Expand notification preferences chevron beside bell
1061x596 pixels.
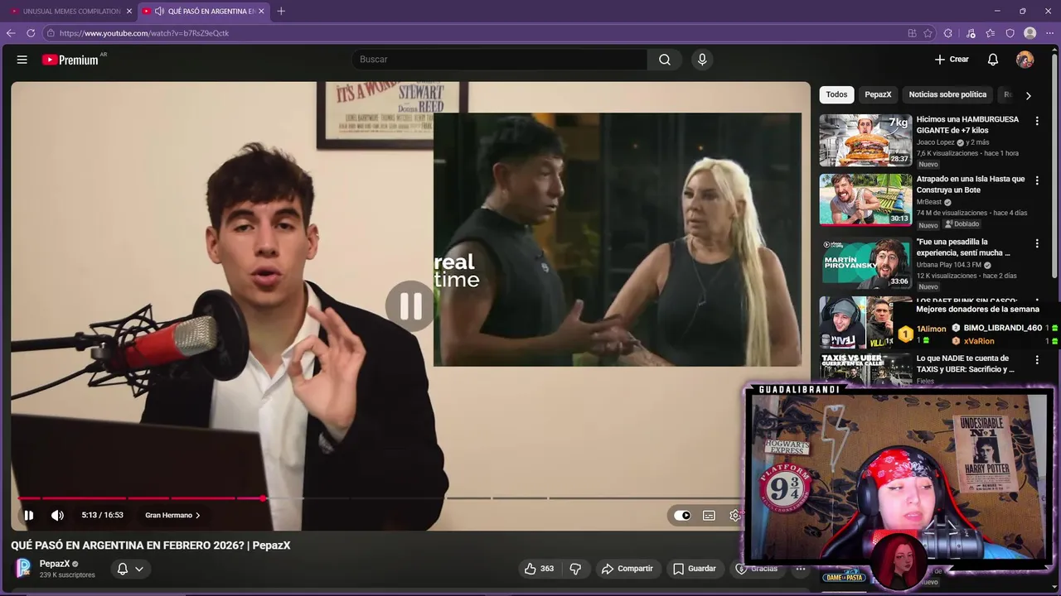[139, 569]
